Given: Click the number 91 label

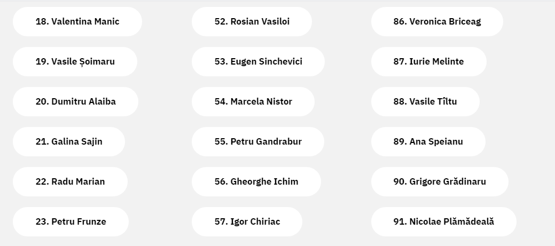Looking at the screenshot, I should [400, 221].
